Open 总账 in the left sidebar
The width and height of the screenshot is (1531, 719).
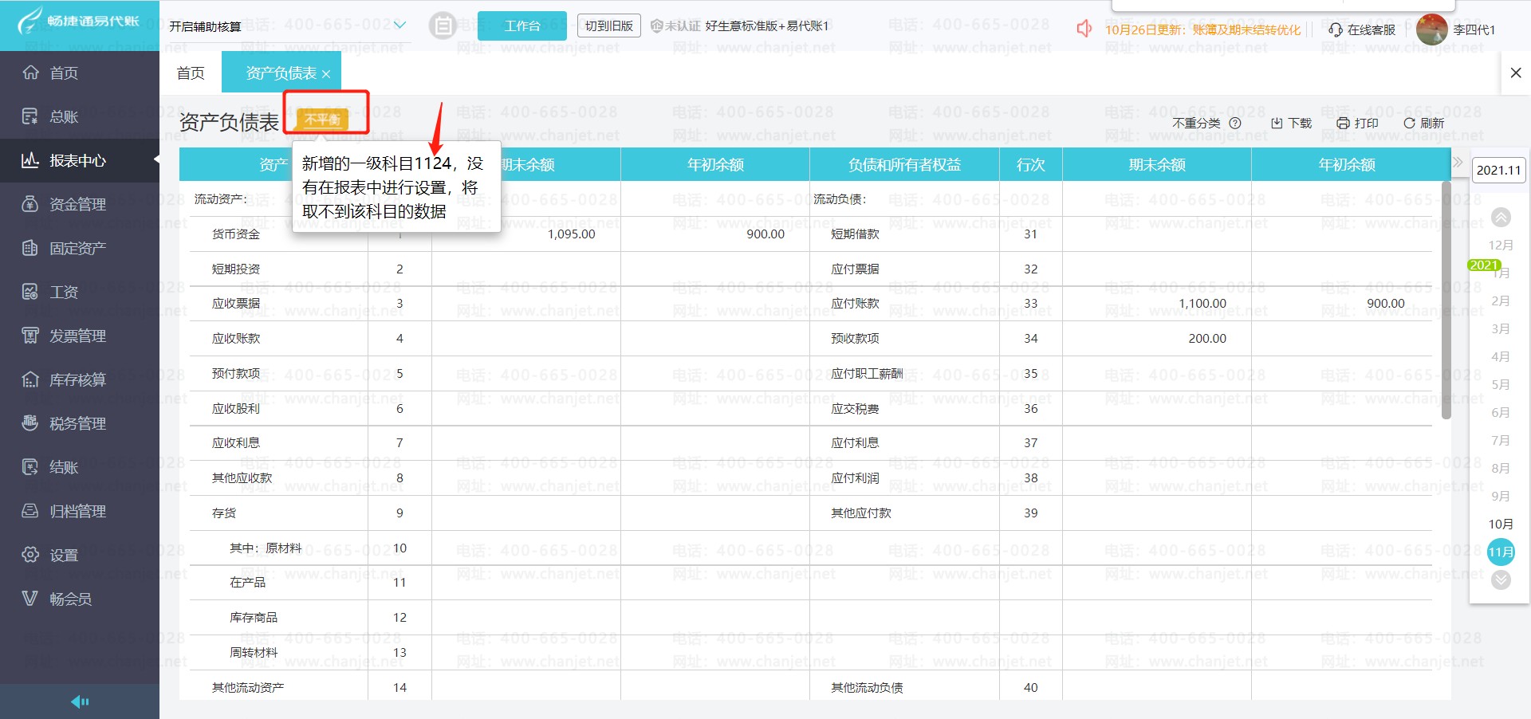[80, 116]
